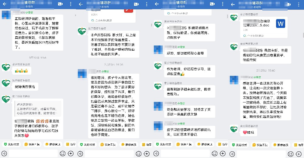Screen dimensions: 304x158
Task: Open the three-dot menu in the rightmost chat header
Action: click(x=299, y=4)
